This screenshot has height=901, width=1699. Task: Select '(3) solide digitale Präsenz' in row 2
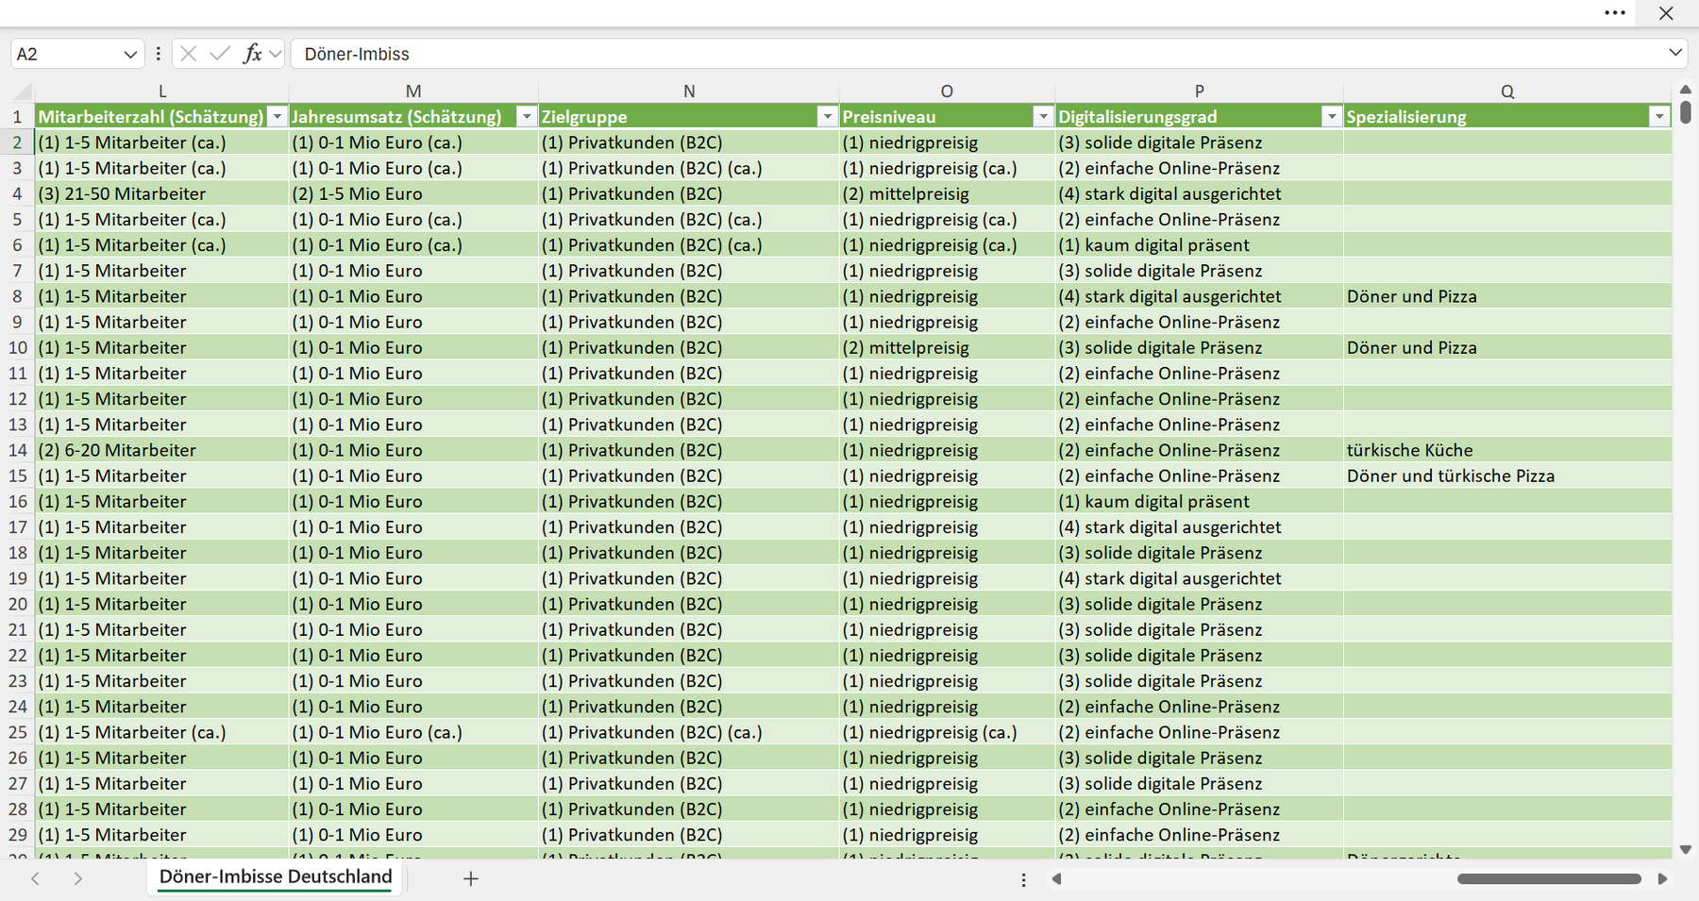pos(1199,142)
